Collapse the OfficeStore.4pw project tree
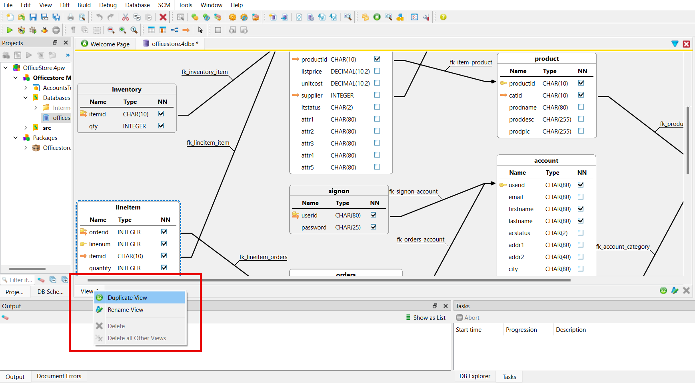Image resolution: width=695 pixels, height=383 pixels. (x=6, y=68)
